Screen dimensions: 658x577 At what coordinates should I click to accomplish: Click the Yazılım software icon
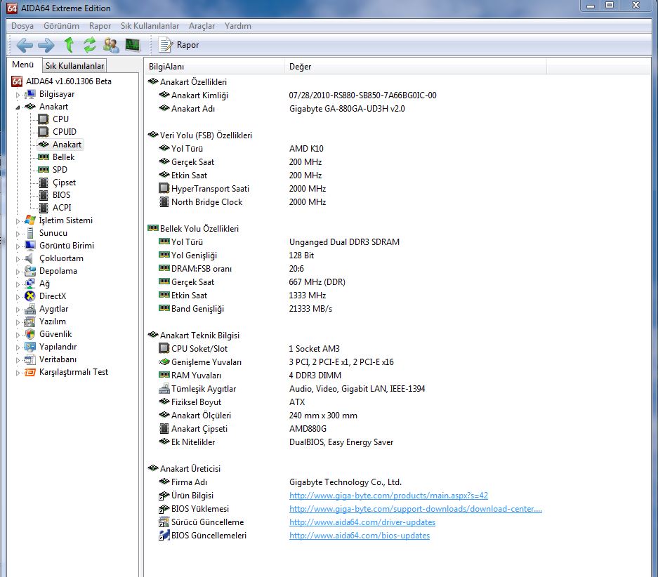tap(30, 321)
